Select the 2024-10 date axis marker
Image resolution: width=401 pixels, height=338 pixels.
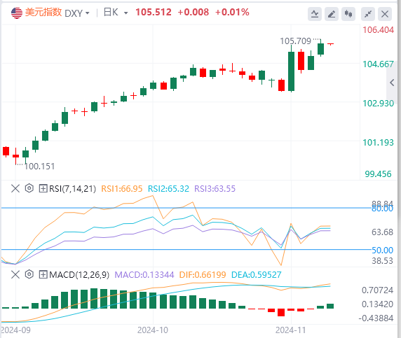(x=153, y=330)
